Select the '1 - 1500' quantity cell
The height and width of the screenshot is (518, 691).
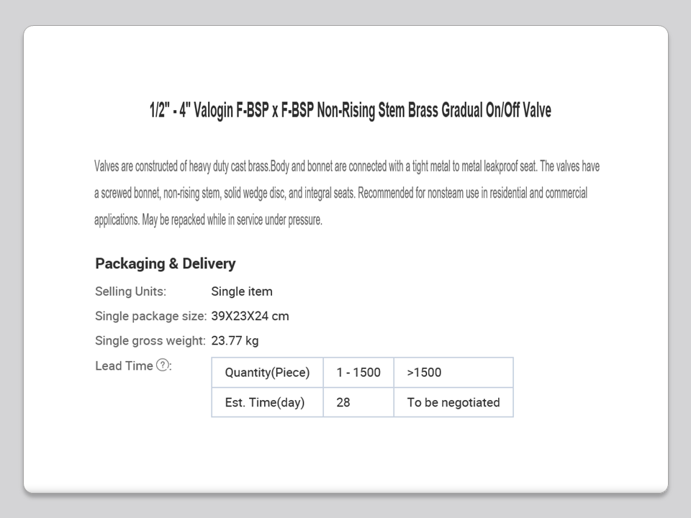click(358, 373)
